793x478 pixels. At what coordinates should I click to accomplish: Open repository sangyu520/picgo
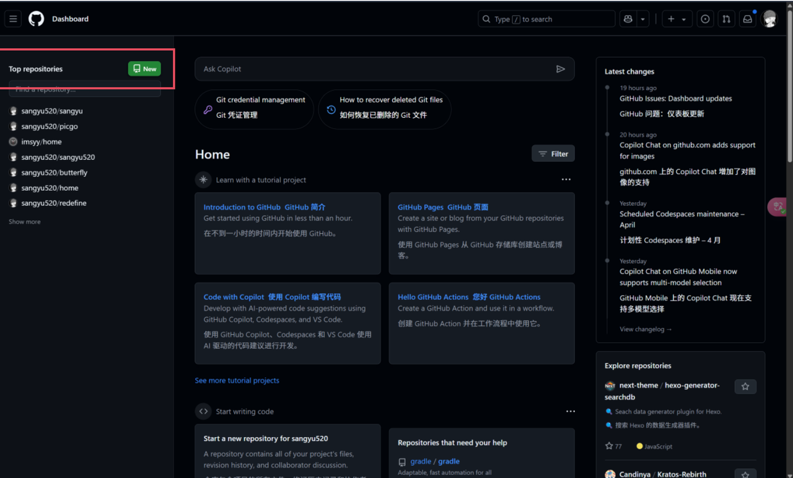tap(50, 126)
